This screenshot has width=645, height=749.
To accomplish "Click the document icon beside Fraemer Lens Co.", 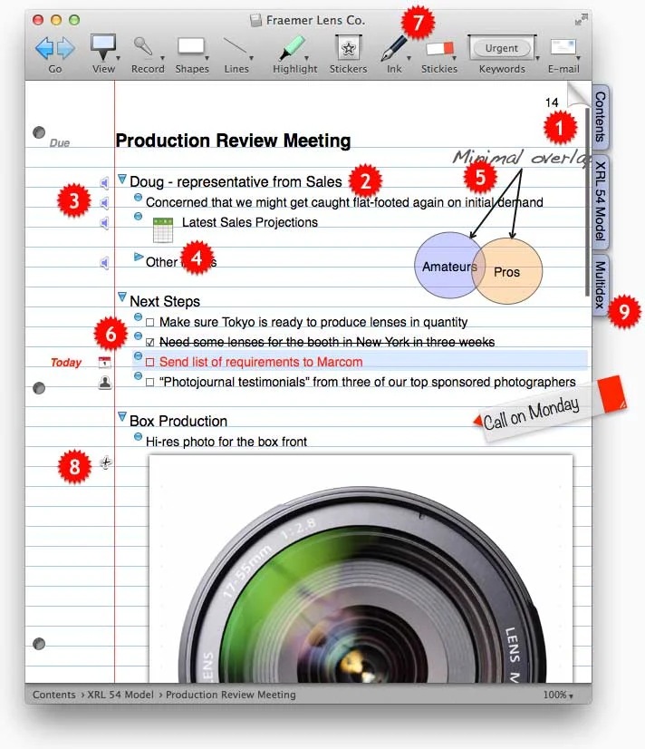I will (256, 20).
